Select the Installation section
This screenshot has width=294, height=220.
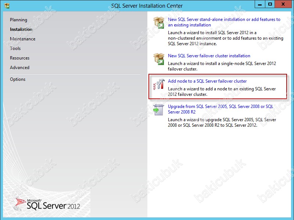[21, 29]
